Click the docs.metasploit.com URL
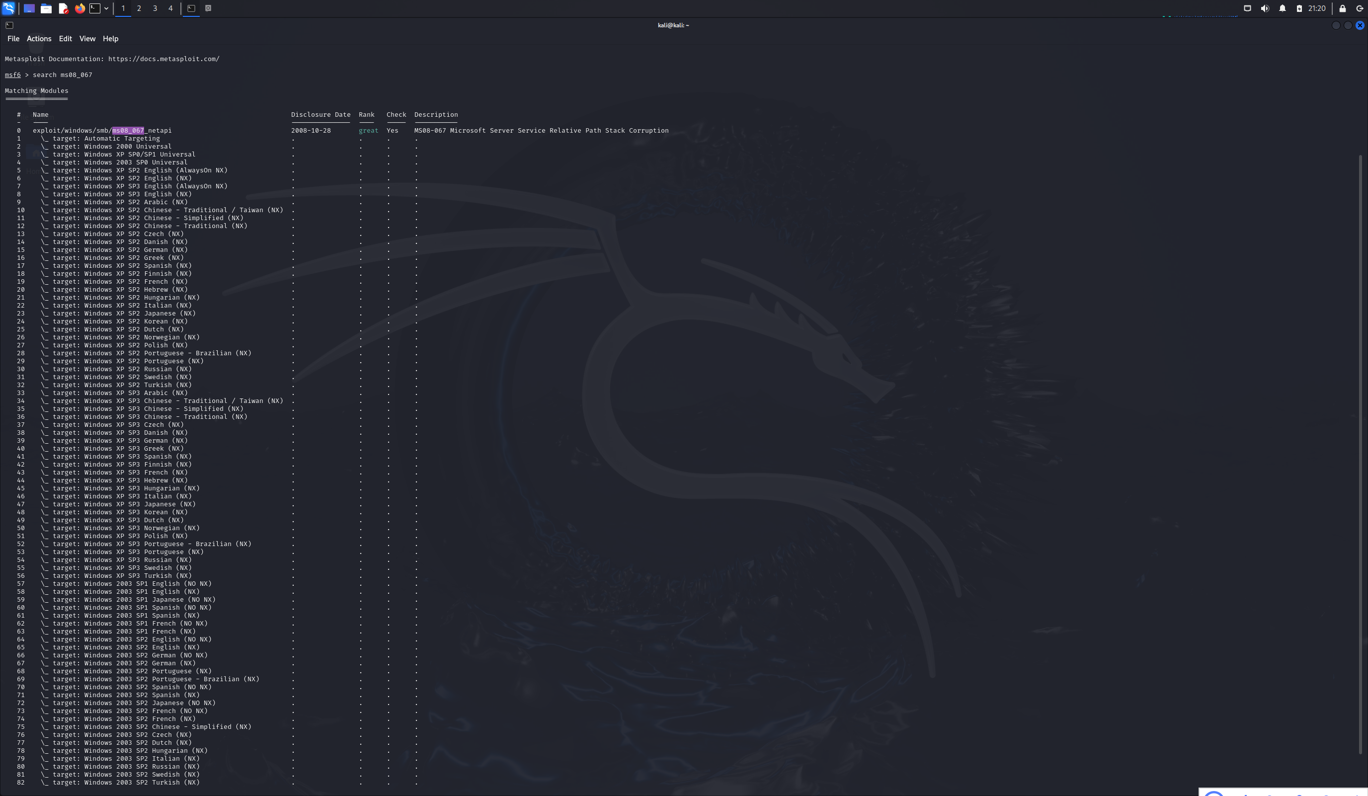1368x796 pixels. (x=164, y=59)
